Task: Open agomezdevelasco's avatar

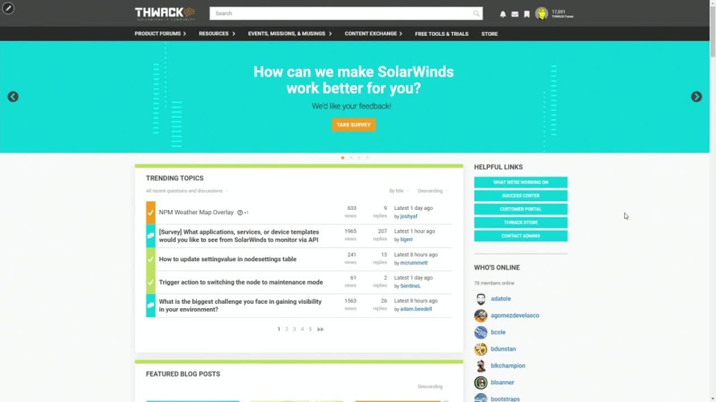Action: 481,316
